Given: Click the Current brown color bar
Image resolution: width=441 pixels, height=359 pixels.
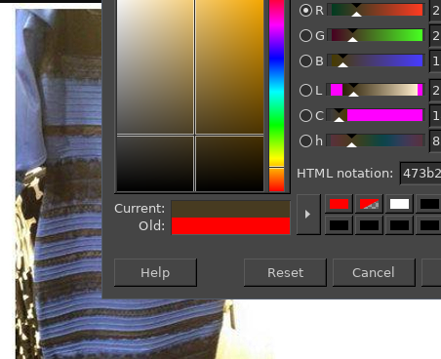Looking at the screenshot, I should pyautogui.click(x=230, y=210).
